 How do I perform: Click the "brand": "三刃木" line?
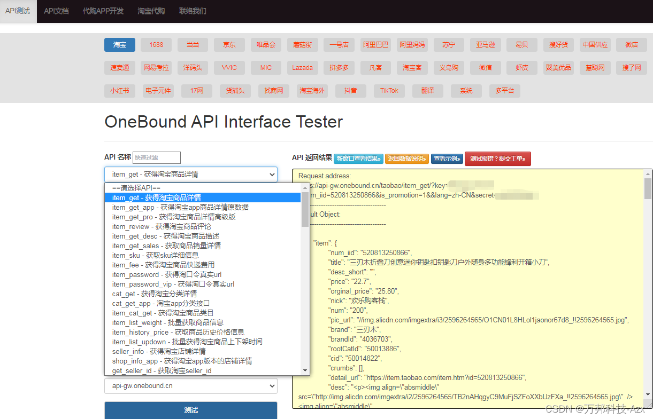[x=355, y=329]
